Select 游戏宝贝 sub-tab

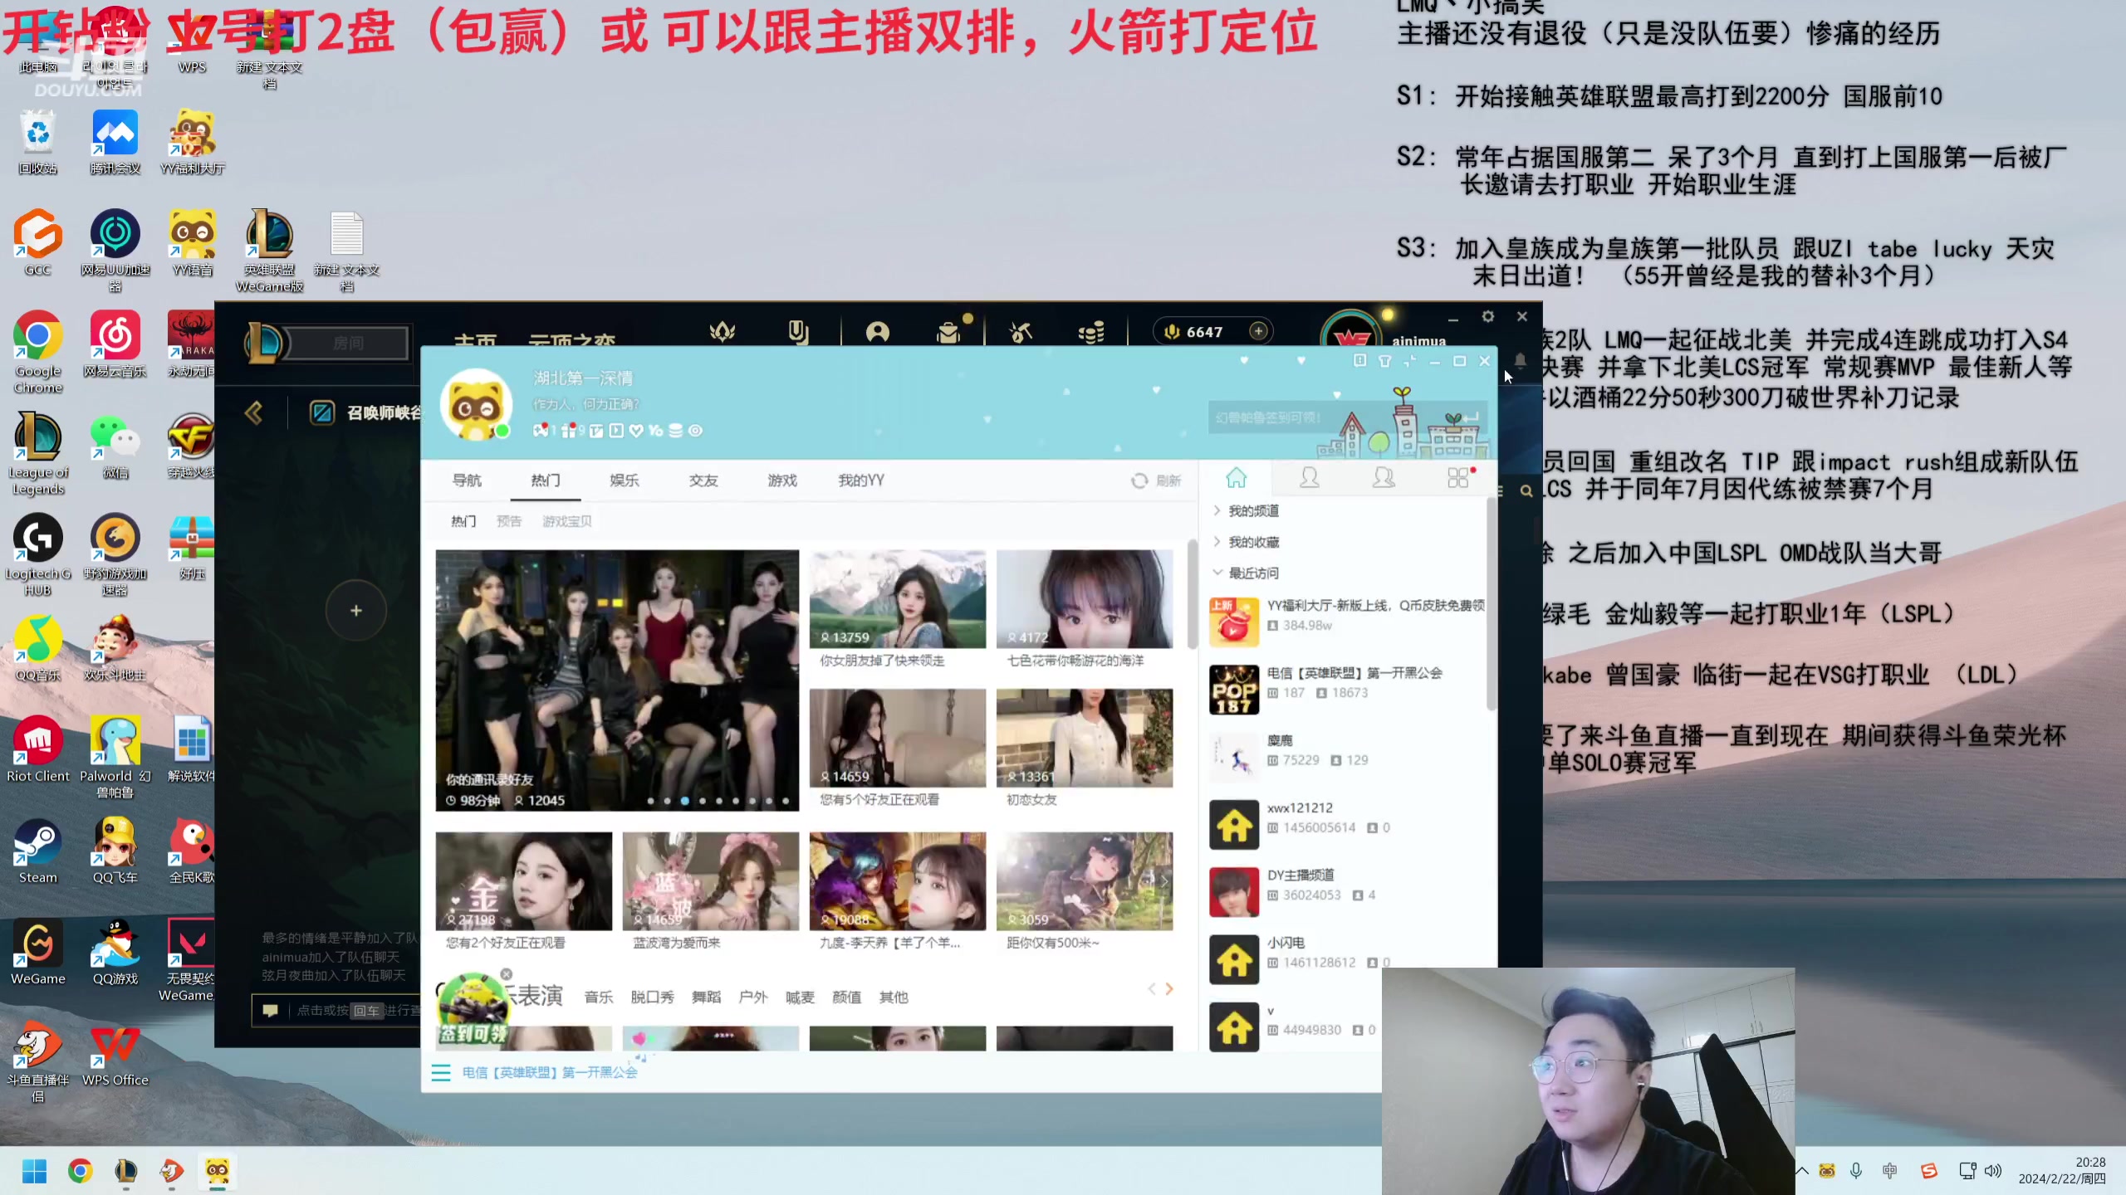(567, 521)
